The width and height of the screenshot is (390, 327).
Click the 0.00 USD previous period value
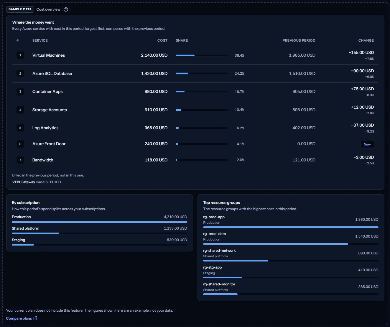pos(306,144)
